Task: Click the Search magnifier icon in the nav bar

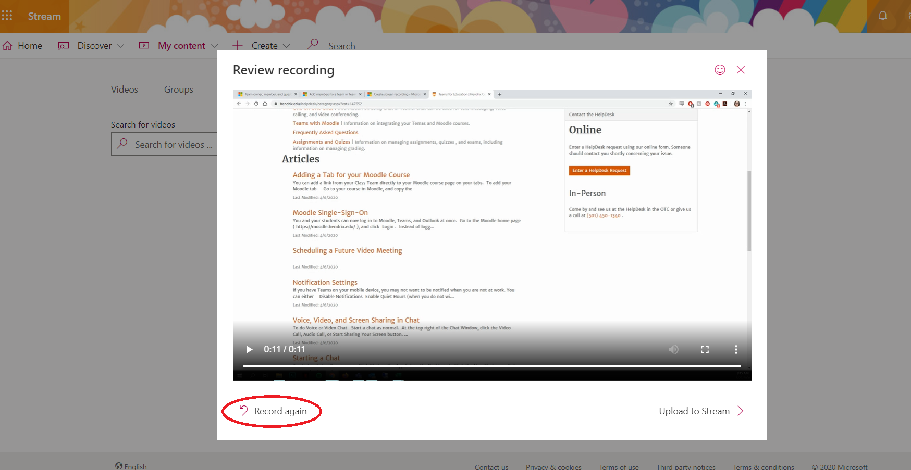Action: pyautogui.click(x=313, y=44)
